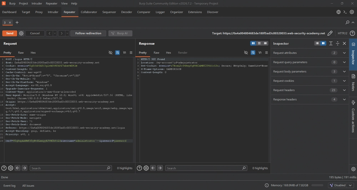Open All issues in status bar
Image resolution: width=357 pixels, height=190 pixels.
28,186
